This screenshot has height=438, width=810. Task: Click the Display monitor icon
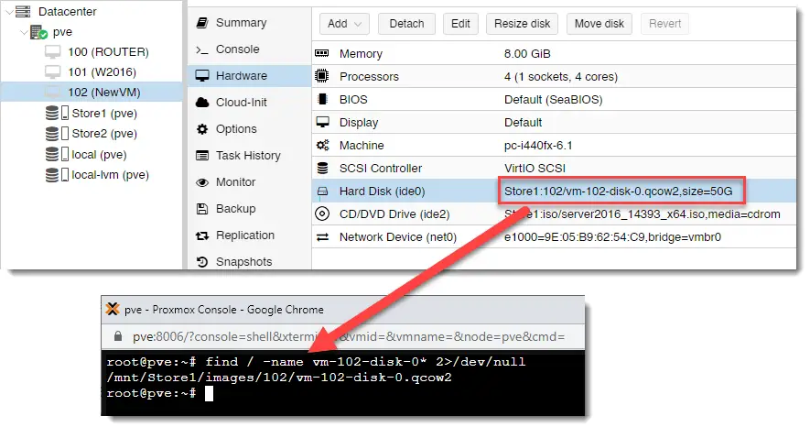tap(322, 122)
